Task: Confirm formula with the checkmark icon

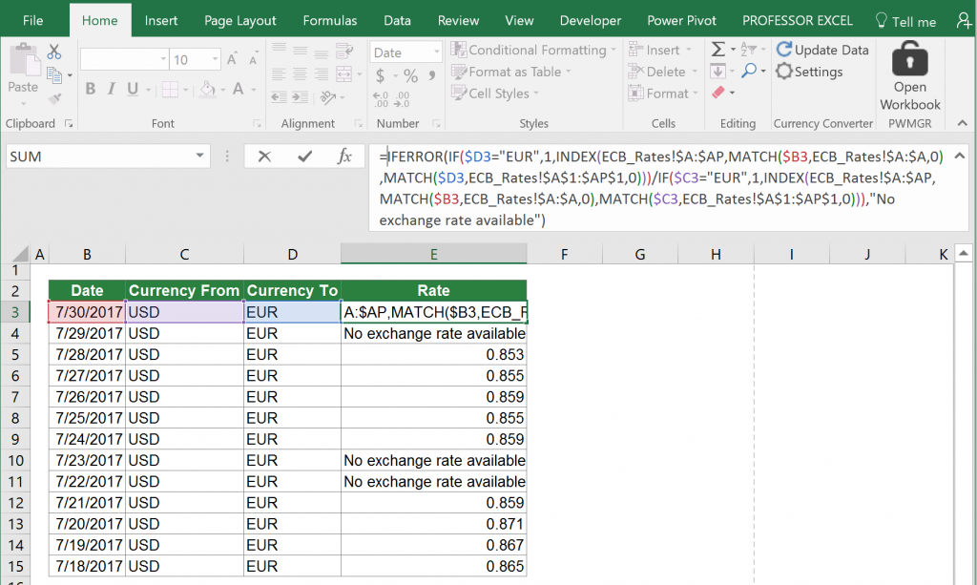Action: tap(303, 157)
